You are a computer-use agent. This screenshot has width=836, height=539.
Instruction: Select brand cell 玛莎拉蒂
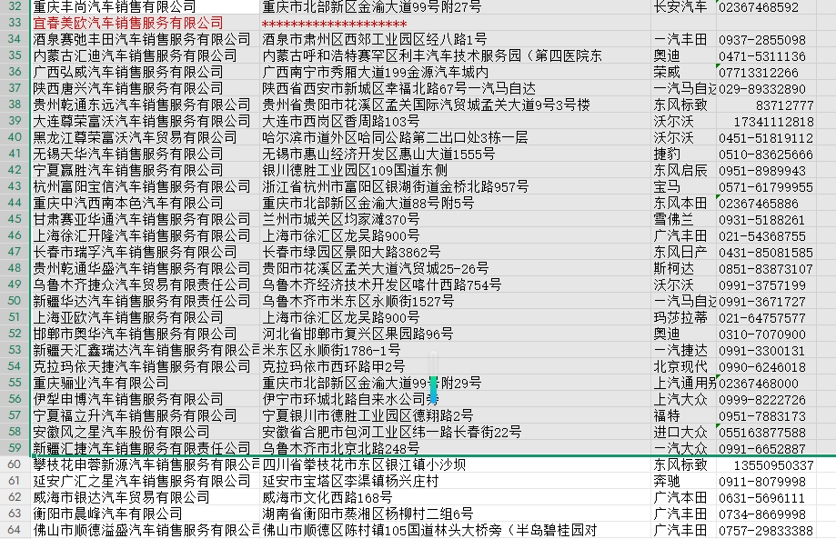coord(683,318)
